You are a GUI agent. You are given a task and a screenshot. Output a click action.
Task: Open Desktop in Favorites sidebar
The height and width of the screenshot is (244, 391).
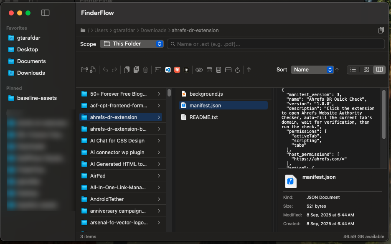28,50
